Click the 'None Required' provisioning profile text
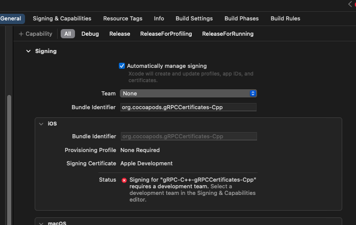Viewport: 356px width, 225px height. pos(140,150)
